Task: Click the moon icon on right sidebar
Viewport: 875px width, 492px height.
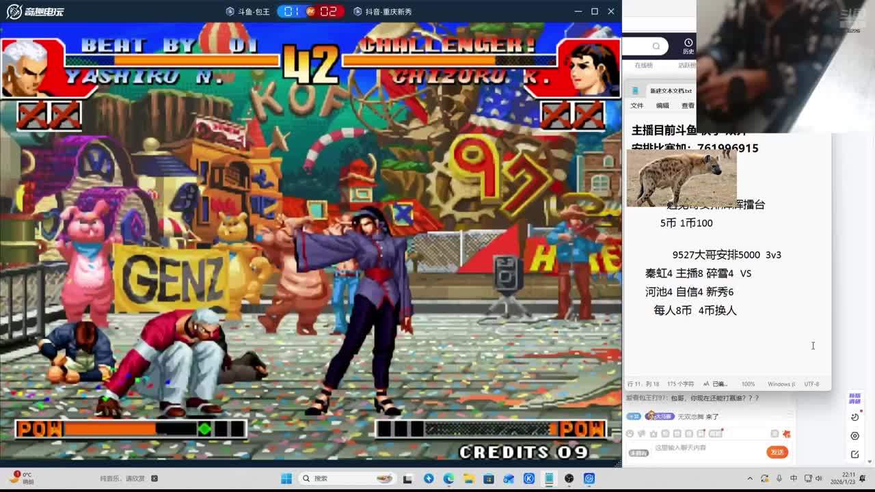Action: coord(854,417)
